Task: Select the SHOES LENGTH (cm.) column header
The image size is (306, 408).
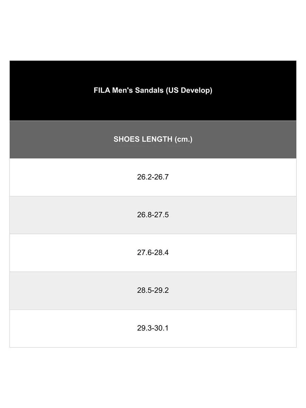Action: click(x=153, y=139)
